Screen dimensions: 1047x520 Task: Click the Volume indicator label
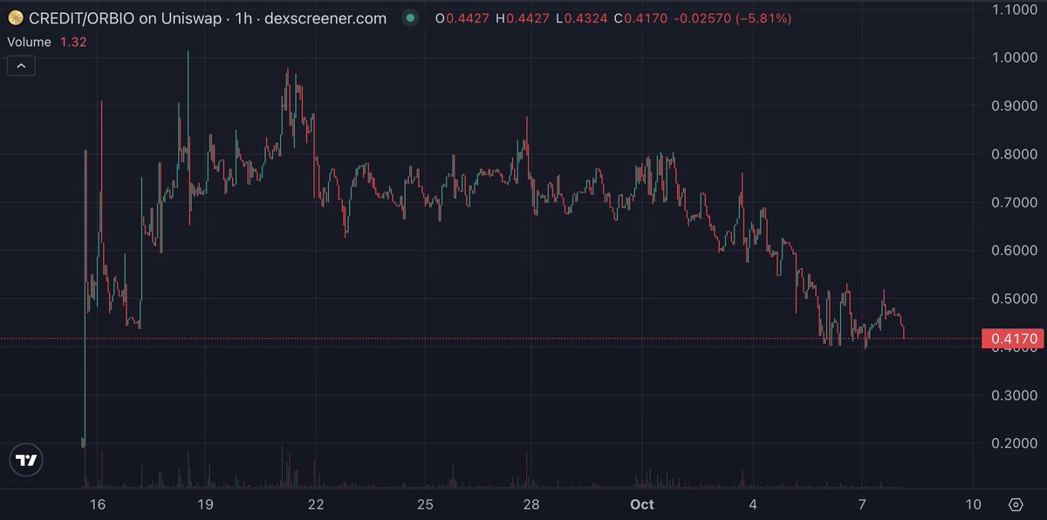click(29, 41)
